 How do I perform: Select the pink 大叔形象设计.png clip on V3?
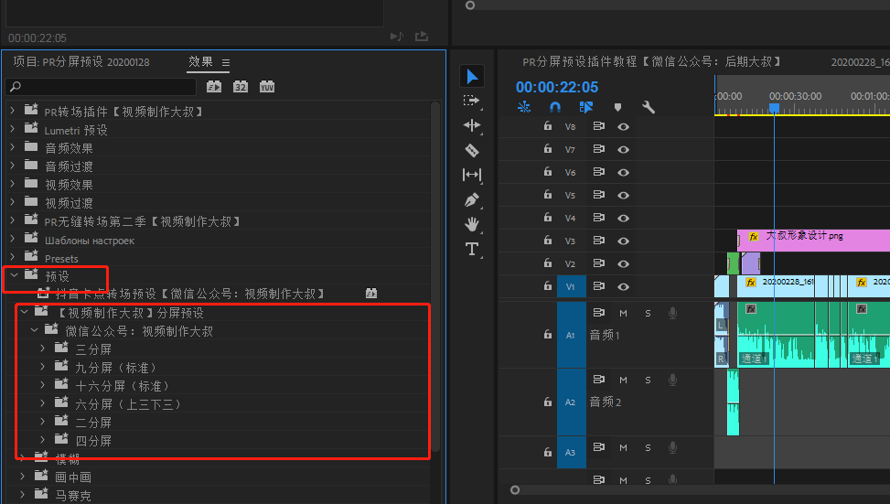813,240
